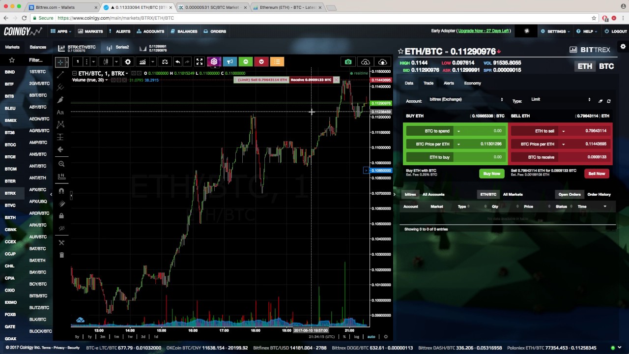Click the Upgrade Now - 27 Days Left link
This screenshot has width=629, height=354.
(x=483, y=31)
